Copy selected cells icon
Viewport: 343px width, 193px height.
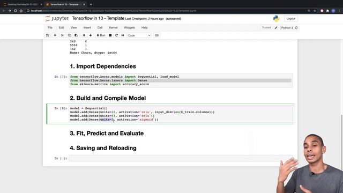pos(69,35)
